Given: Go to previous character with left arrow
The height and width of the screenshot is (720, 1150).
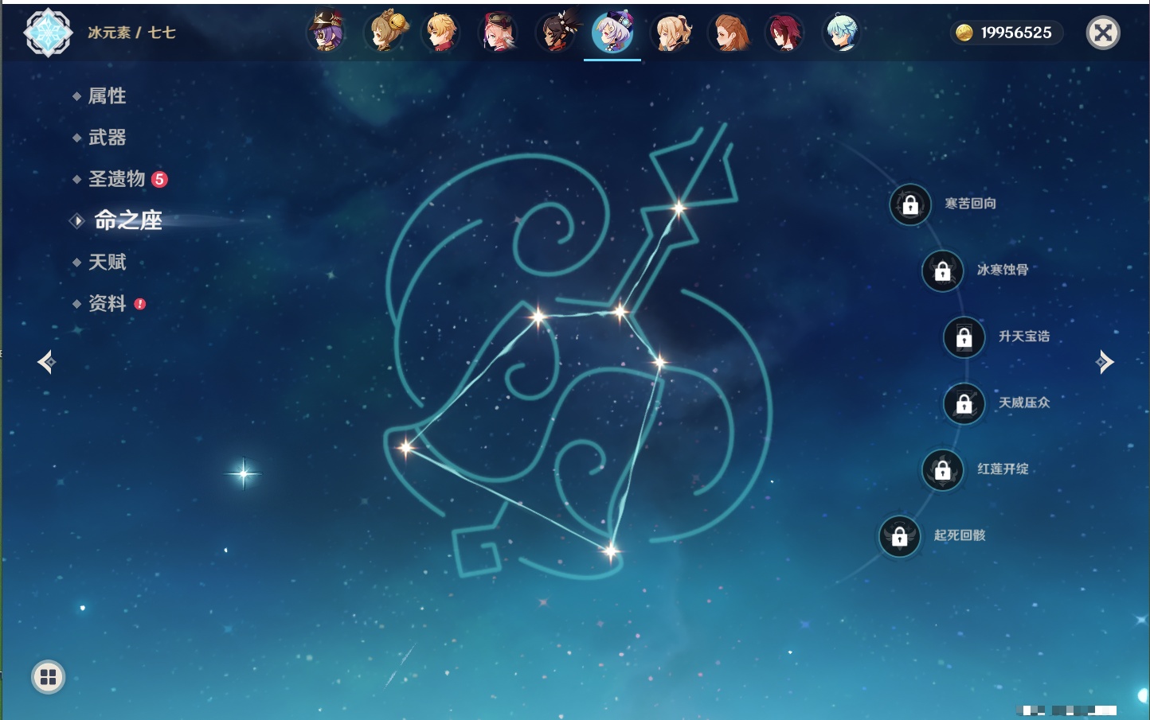Looking at the screenshot, I should 47,362.
